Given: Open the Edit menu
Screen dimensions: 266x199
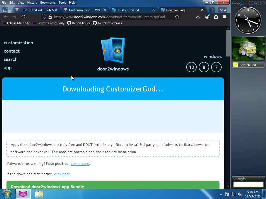Looking at the screenshot, I should point(12,3).
